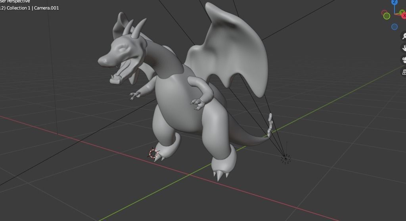The image size is (406, 221).
Task: Click the blue Z axis gizmo ball
Action: [x=395, y=2]
